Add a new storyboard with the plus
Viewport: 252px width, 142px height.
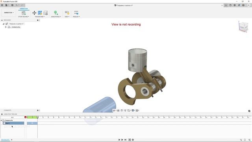[11, 140]
